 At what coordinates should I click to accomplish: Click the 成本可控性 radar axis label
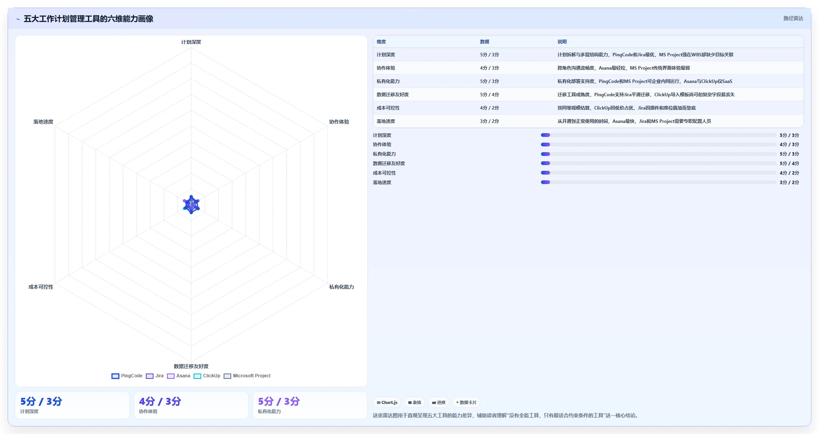(41, 287)
